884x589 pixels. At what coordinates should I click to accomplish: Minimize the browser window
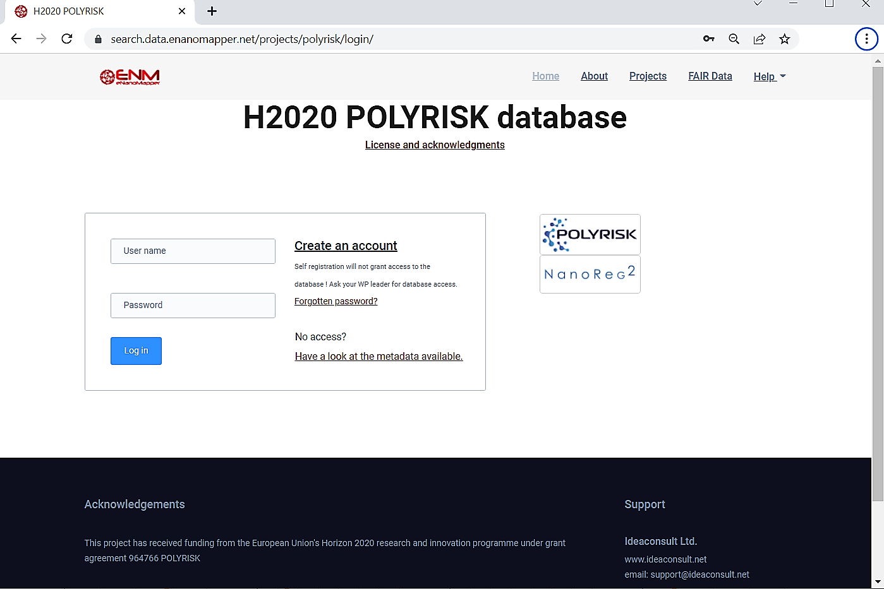click(794, 4)
